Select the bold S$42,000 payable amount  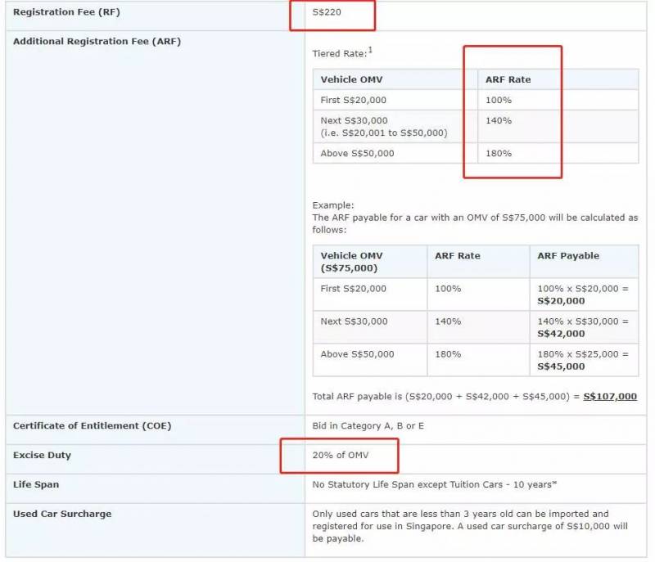[x=561, y=334]
